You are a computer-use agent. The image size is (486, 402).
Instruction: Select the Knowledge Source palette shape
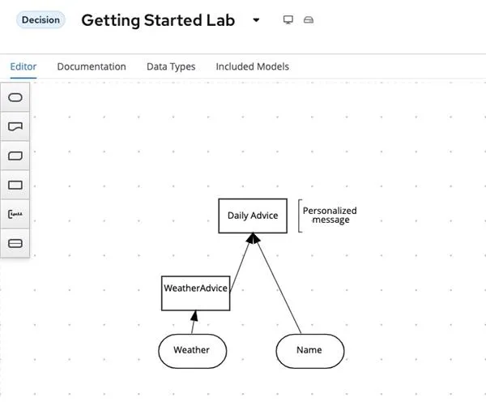[15, 126]
